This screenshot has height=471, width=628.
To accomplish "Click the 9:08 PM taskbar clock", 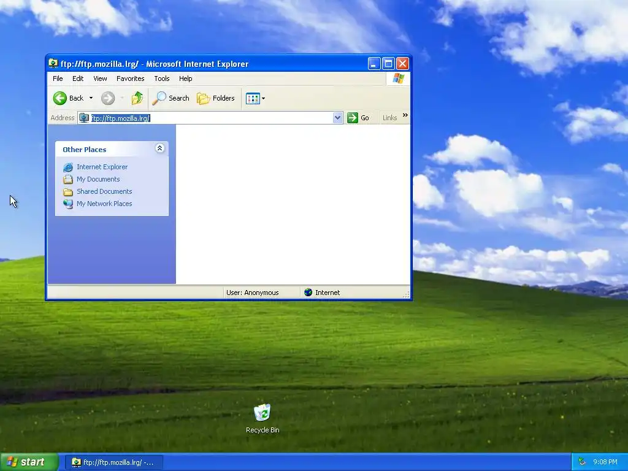I will click(605, 462).
